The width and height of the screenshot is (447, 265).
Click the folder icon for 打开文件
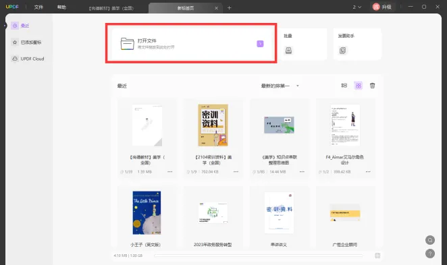point(127,44)
